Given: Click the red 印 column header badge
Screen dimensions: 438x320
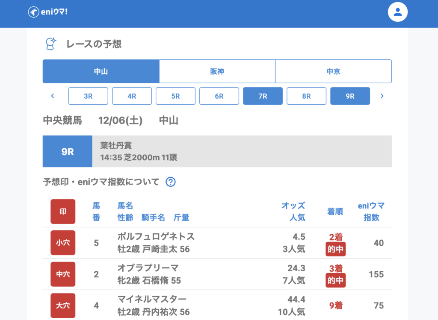Looking at the screenshot, I should coord(63,211).
